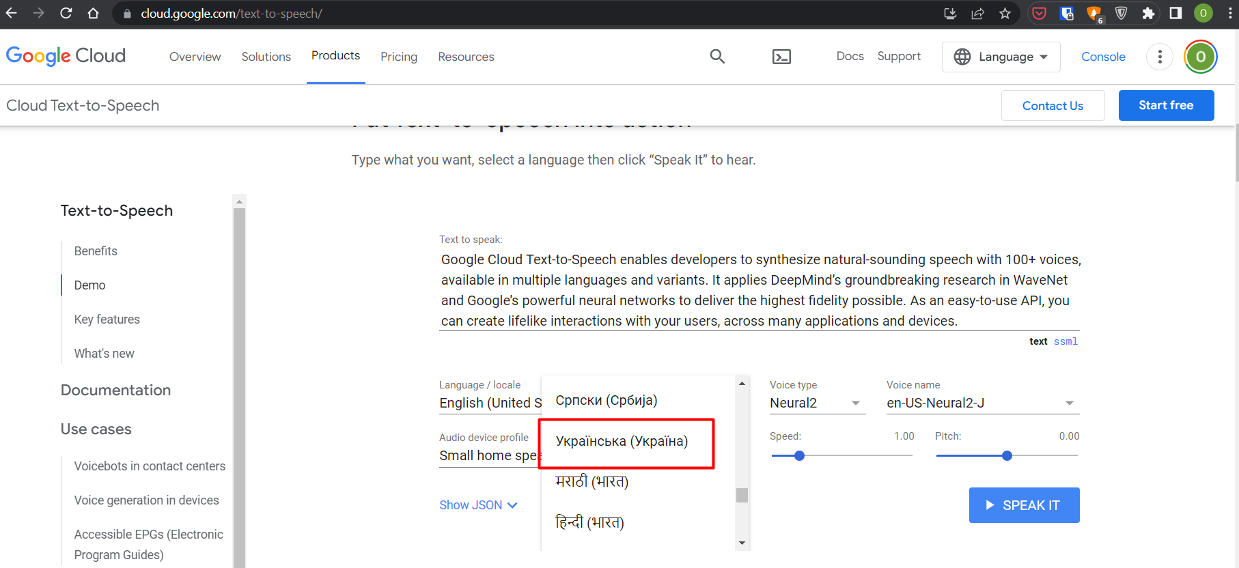Adjust the Pitch slider handle
1239x568 pixels.
[1007, 456]
